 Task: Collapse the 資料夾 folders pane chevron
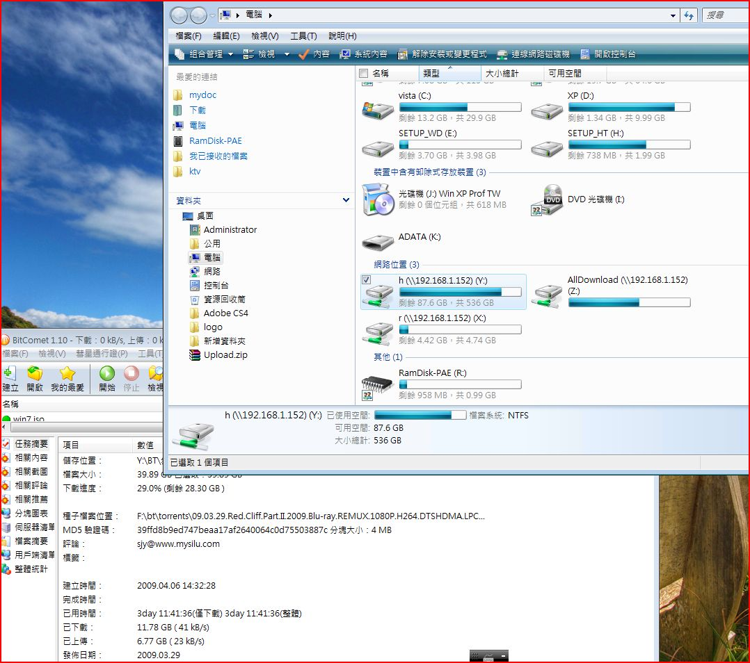point(346,200)
